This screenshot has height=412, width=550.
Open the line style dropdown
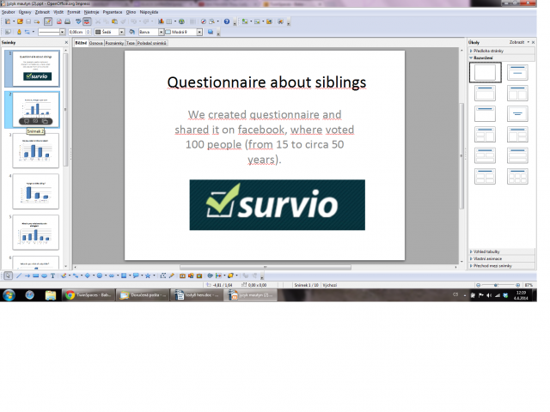pos(62,33)
